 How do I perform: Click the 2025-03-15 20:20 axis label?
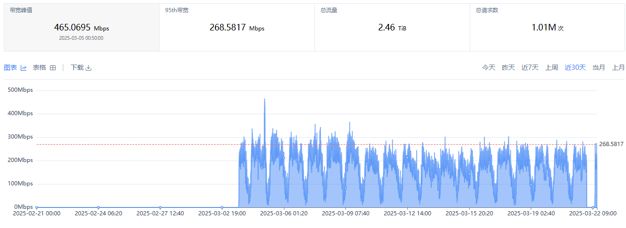coord(469,213)
